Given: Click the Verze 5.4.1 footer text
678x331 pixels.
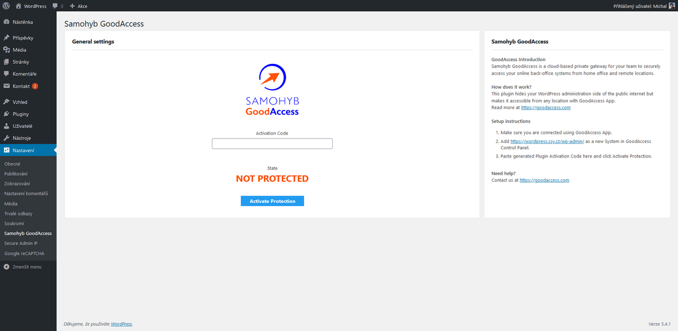Looking at the screenshot, I should (x=660, y=324).
